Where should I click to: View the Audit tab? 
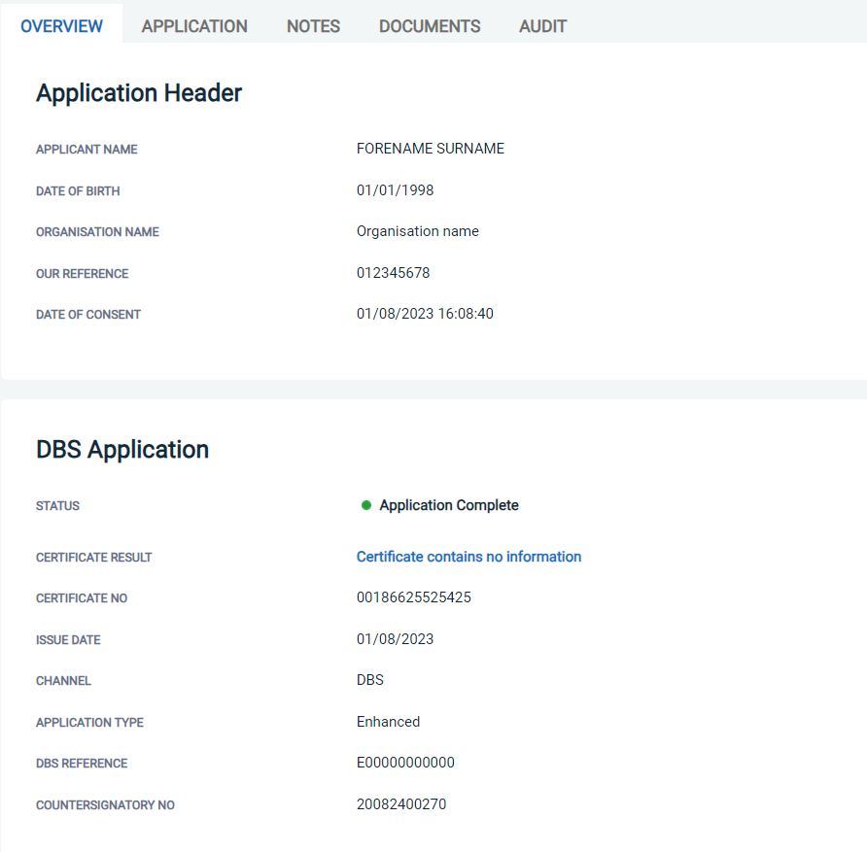(542, 26)
